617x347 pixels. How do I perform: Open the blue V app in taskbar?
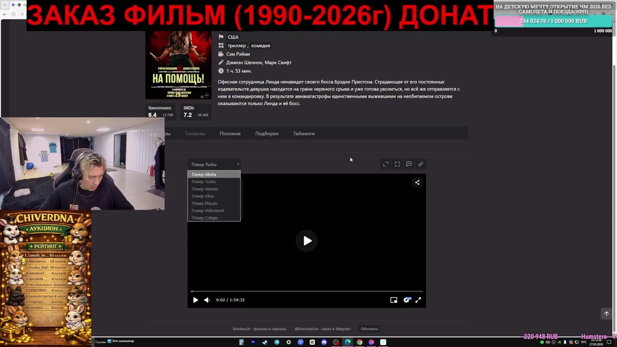click(x=300, y=342)
